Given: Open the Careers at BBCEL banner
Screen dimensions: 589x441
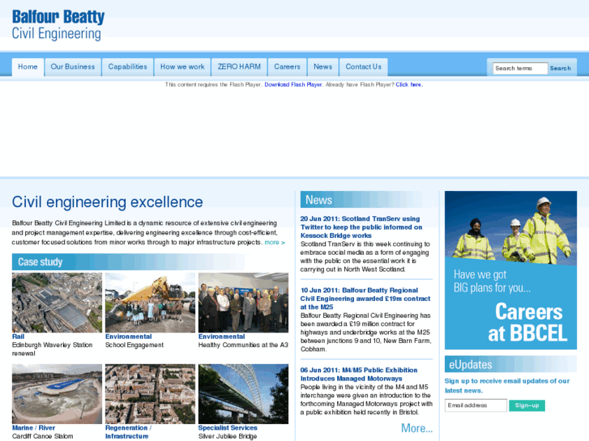Looking at the screenshot, I should (x=511, y=270).
